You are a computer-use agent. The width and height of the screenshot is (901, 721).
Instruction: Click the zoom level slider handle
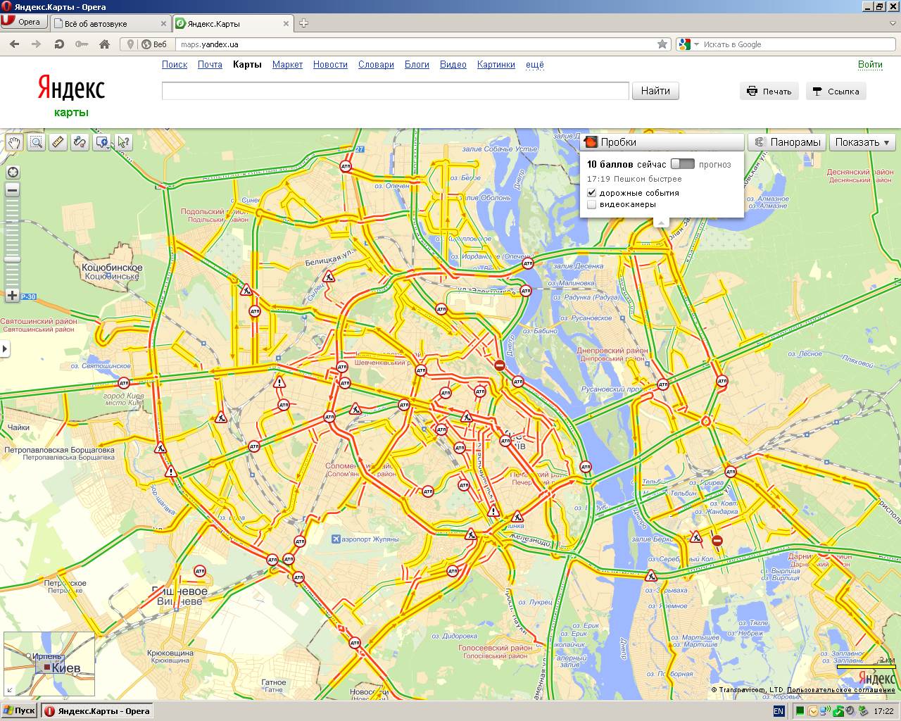point(12,260)
